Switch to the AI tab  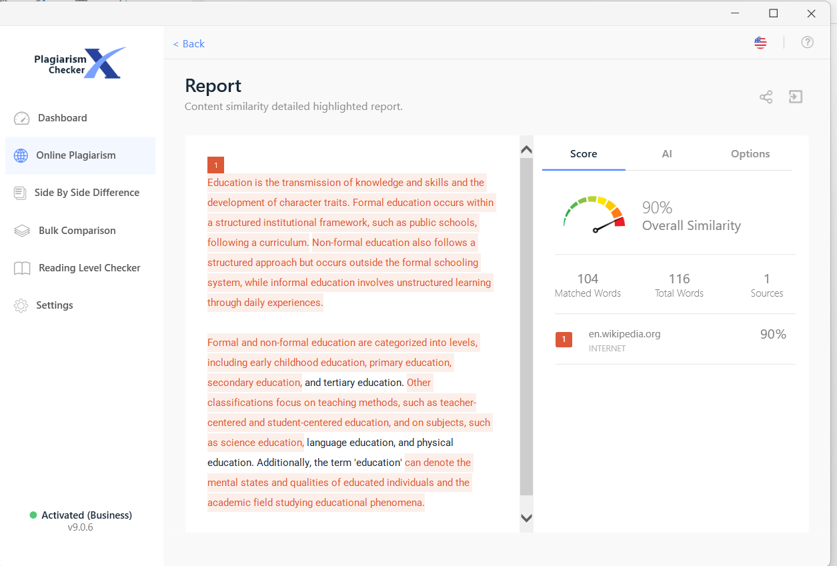[x=666, y=154]
